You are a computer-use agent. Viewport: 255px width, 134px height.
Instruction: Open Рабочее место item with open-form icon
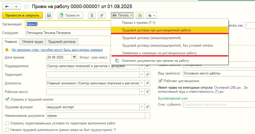click(147, 92)
